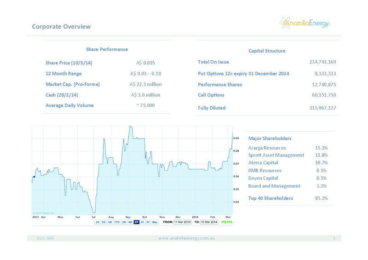Select Fully Diluted label
368x260 pixels.
pyautogui.click(x=212, y=108)
